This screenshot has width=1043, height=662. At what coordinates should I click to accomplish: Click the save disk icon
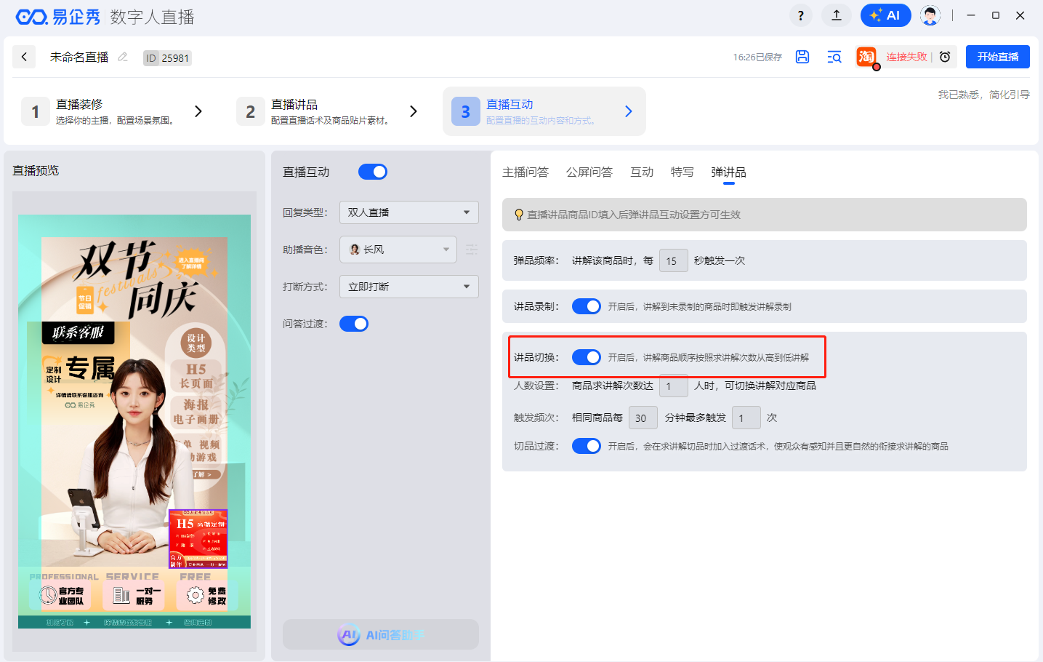tap(802, 57)
